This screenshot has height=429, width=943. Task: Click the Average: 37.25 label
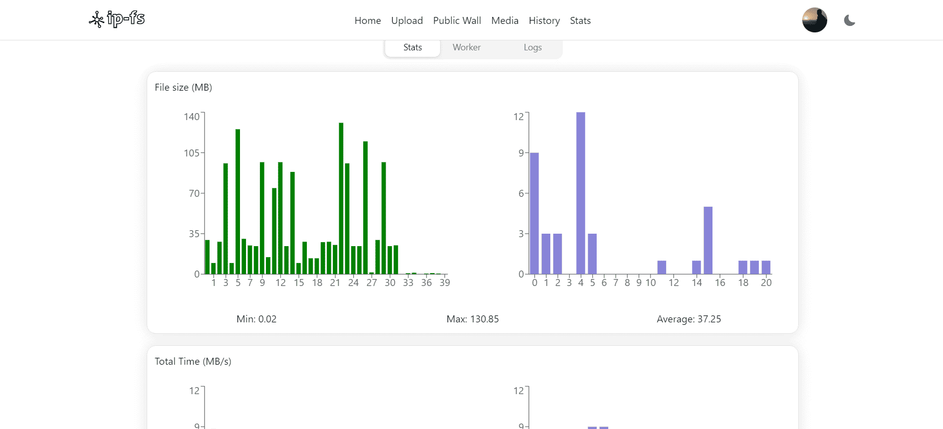(x=689, y=319)
